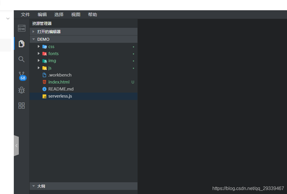
Task: Click the green status dot on fonts
Action: point(133,54)
